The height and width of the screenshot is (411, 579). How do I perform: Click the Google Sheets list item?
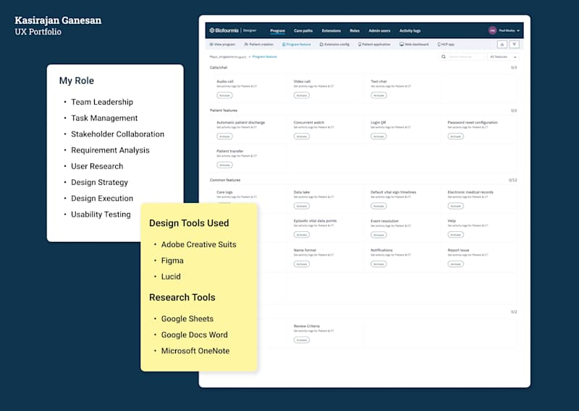click(187, 319)
